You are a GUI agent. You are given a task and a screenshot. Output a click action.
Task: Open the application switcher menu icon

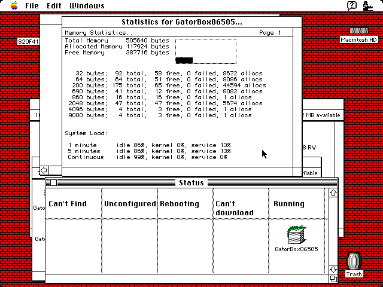367,5
